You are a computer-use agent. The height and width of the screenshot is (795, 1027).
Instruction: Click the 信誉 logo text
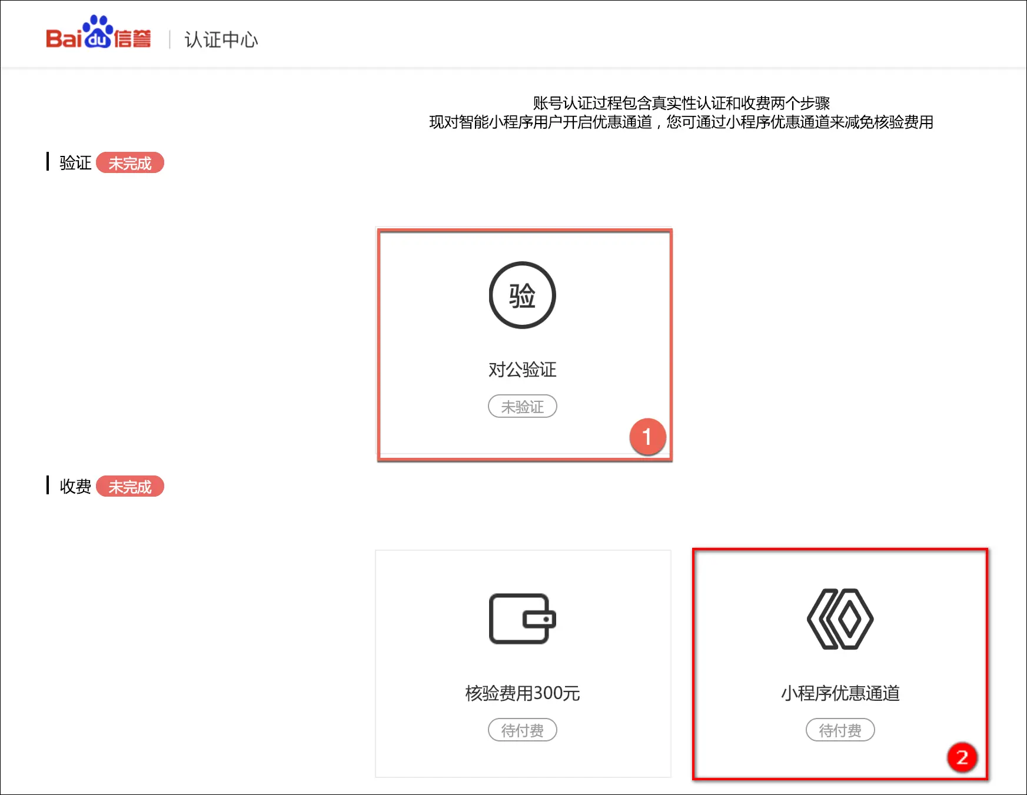pyautogui.click(x=132, y=39)
